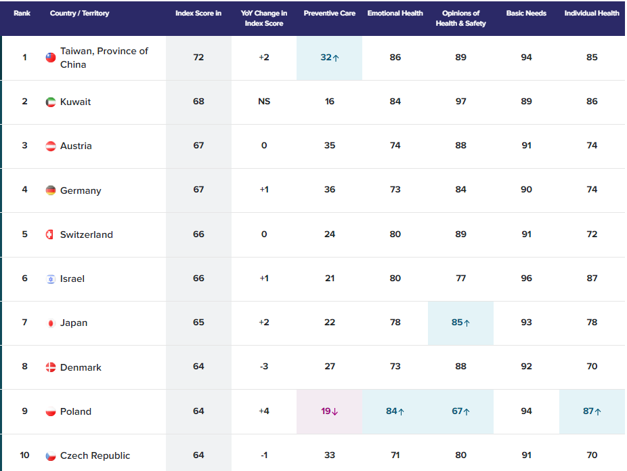627x471 pixels.
Task: Click Poland's highlighted Individual Health score
Action: click(x=592, y=411)
